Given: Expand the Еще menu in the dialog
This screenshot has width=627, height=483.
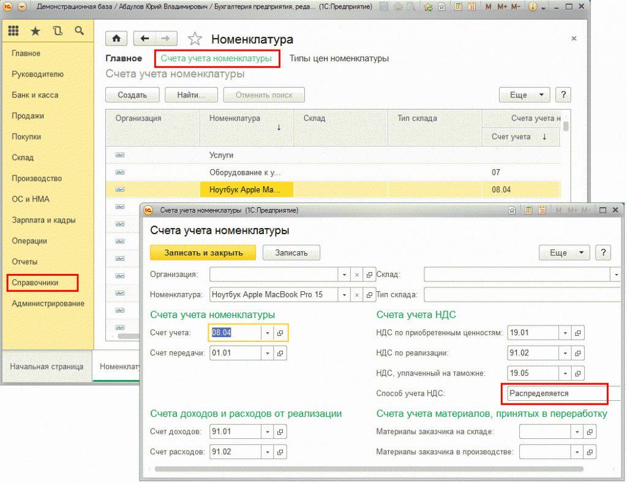Looking at the screenshot, I should 563,253.
